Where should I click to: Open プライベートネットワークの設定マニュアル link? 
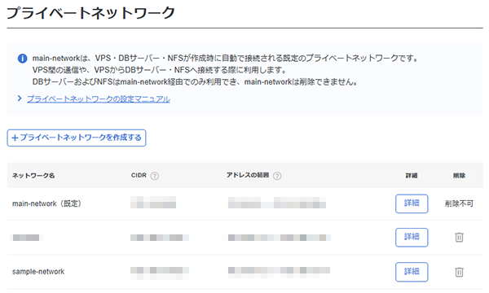coord(99,99)
